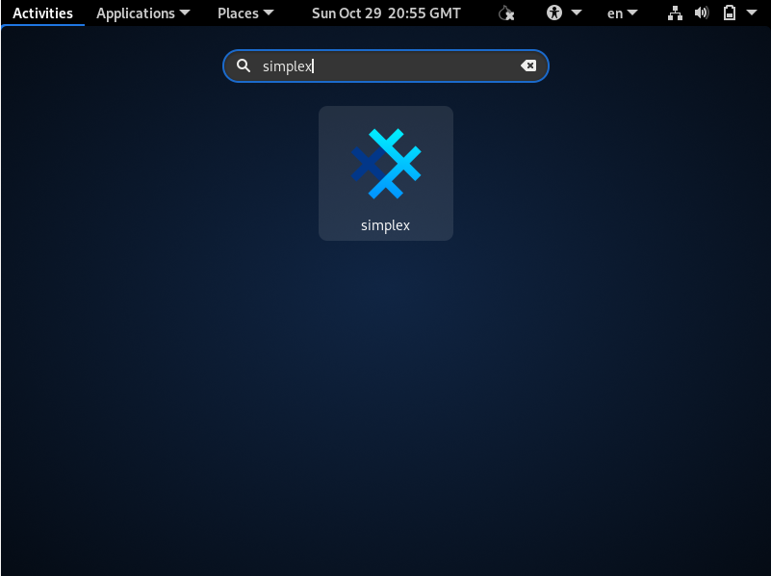The width and height of the screenshot is (771, 576).
Task: Open the Applications menu
Action: pos(142,13)
